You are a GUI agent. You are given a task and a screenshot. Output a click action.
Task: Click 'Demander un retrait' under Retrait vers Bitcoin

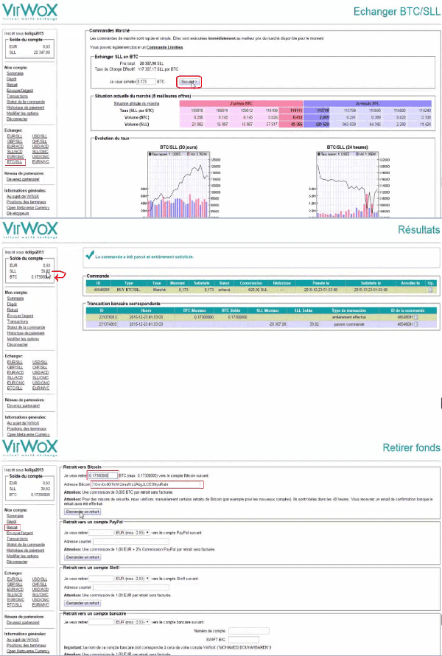[x=82, y=512]
